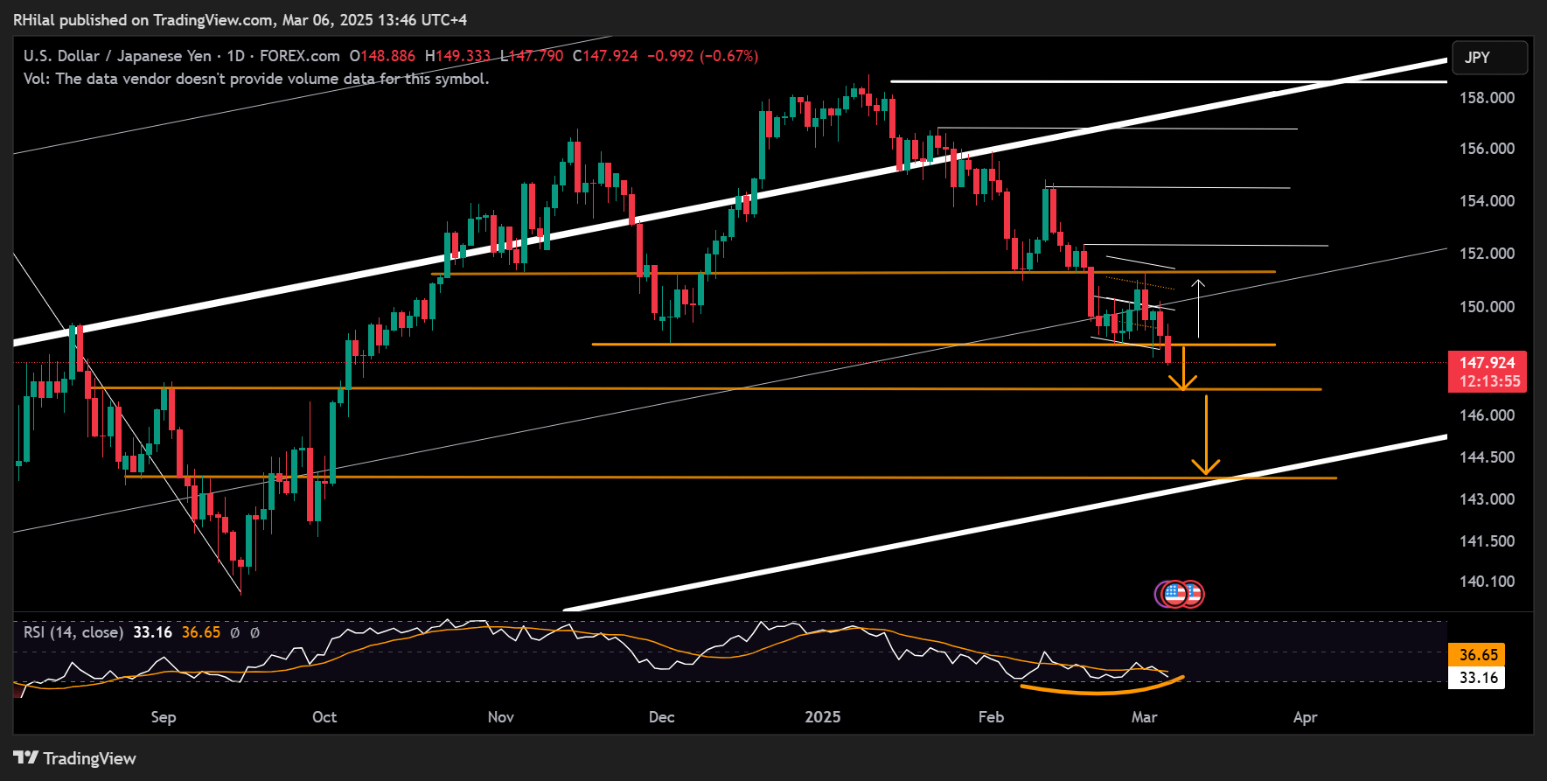Click the high price value H149.333
This screenshot has width=1547, height=781.
tap(458, 56)
